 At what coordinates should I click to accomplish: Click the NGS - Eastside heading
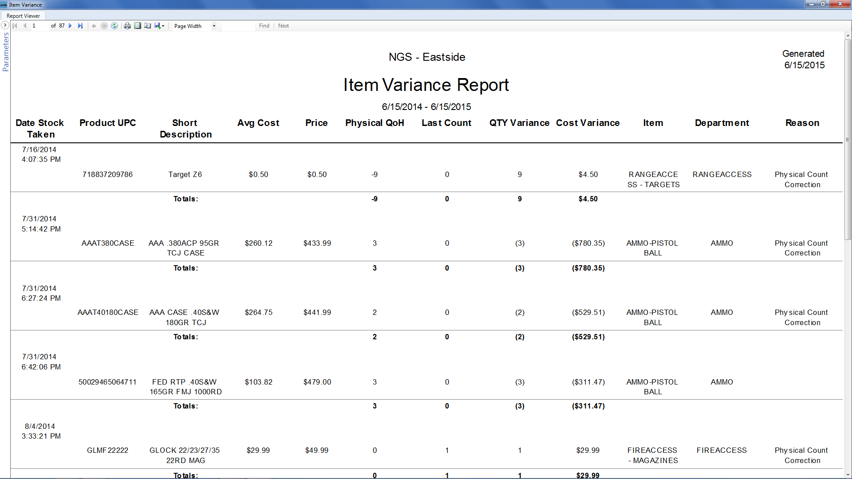point(427,57)
